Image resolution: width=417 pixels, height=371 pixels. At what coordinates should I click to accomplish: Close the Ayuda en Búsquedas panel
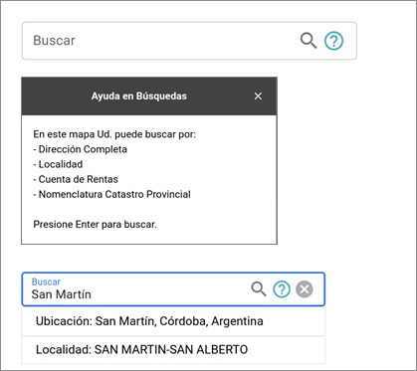(258, 96)
